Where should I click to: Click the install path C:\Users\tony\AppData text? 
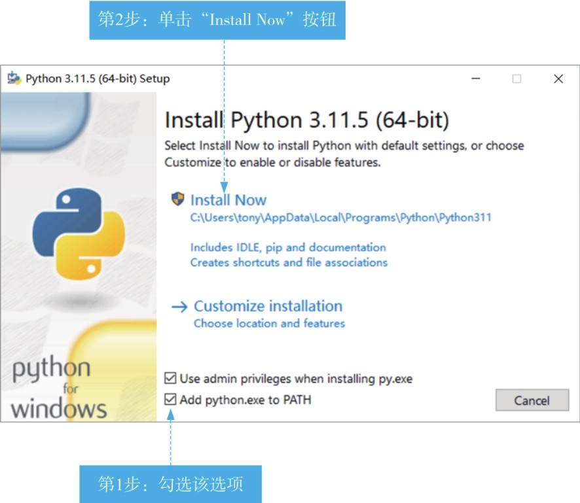tap(340, 218)
